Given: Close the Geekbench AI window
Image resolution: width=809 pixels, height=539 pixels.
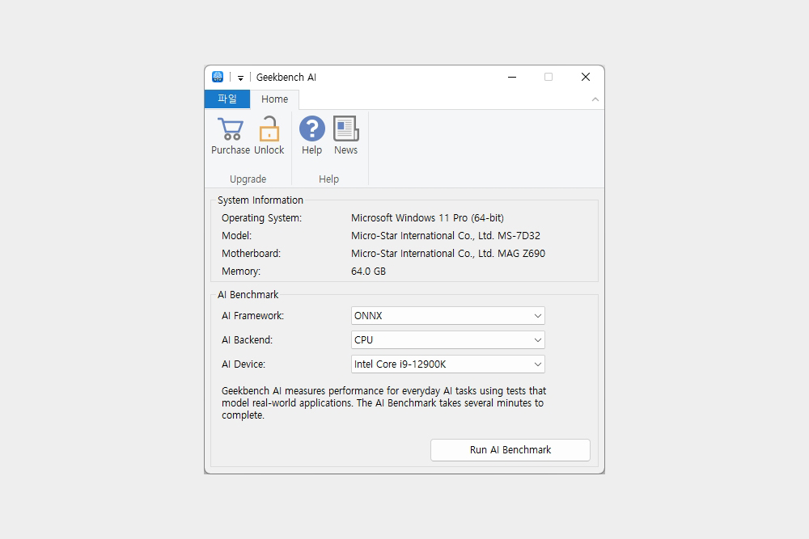Looking at the screenshot, I should pos(585,78).
